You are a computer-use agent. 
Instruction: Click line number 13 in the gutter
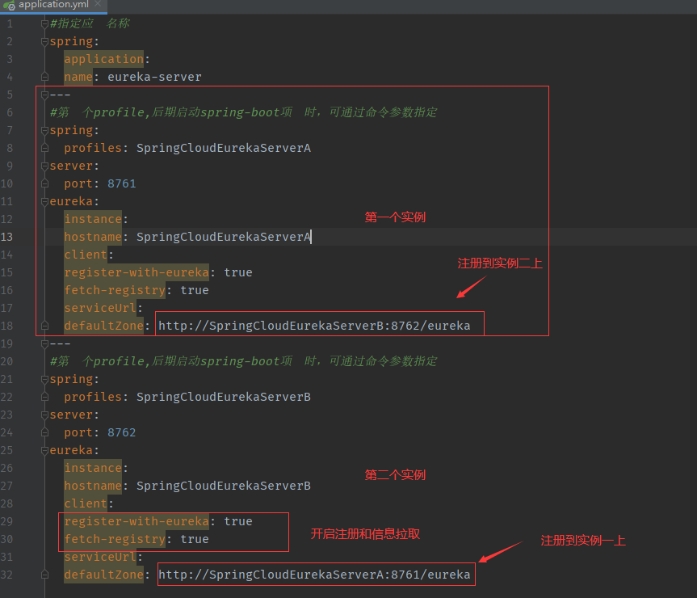click(x=6, y=237)
